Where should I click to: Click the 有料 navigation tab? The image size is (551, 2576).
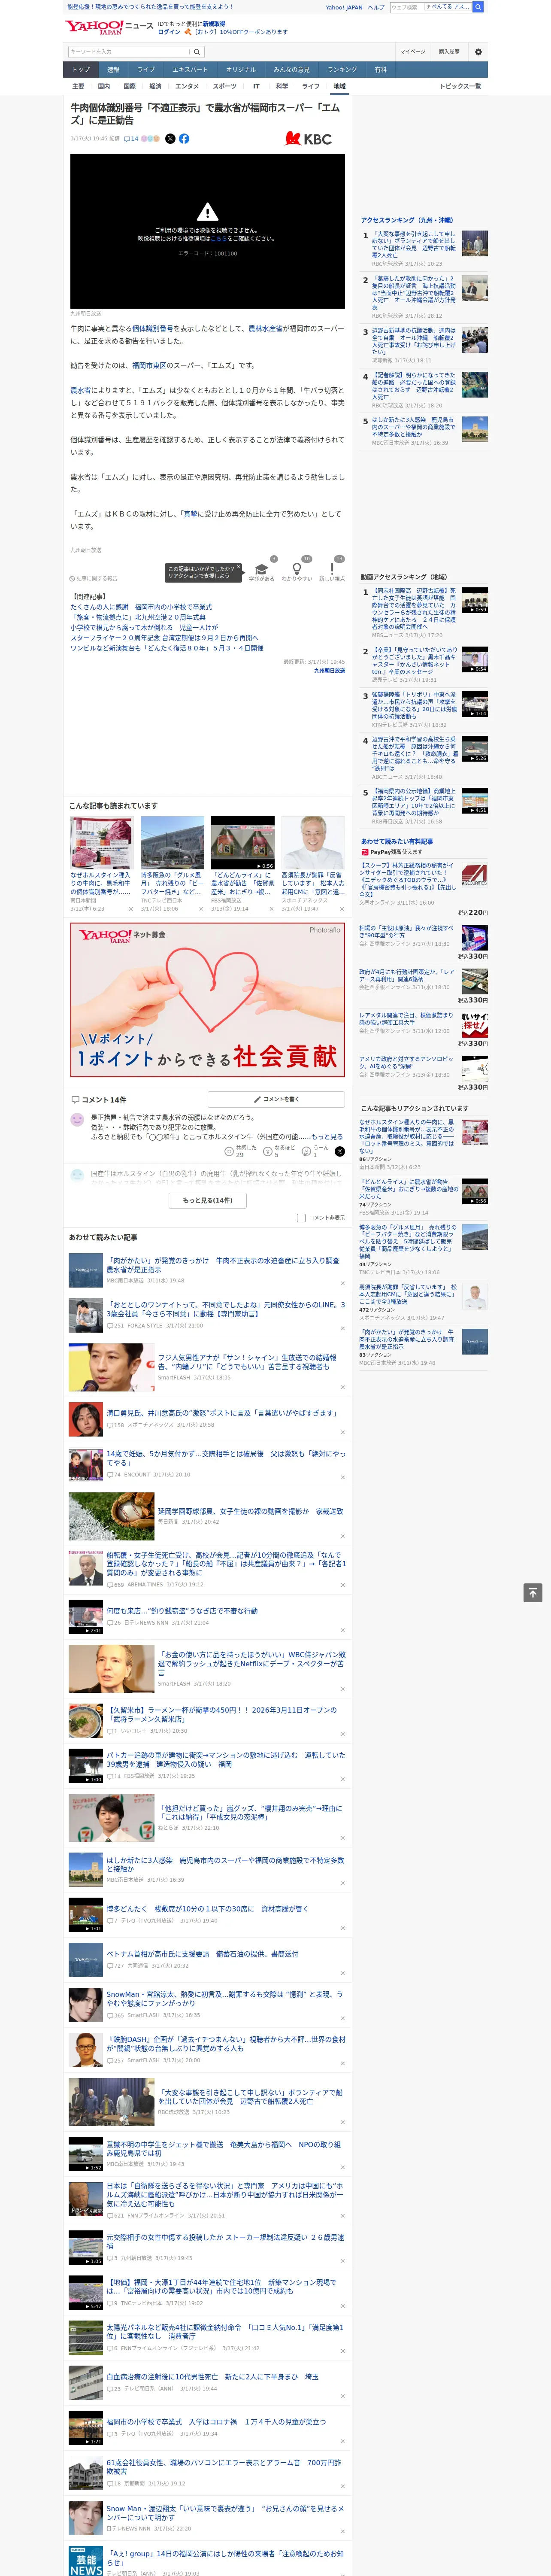click(380, 70)
